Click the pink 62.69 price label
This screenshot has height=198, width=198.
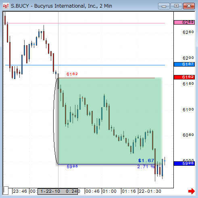[x=184, y=22]
